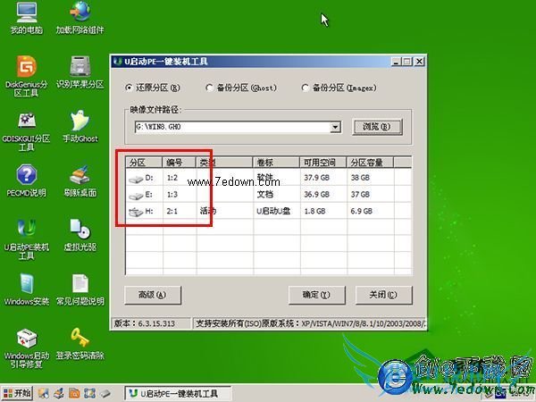This screenshot has height=402, width=536.
Task: Launch GDISKGUI分区工具 icon
Action: click(26, 132)
